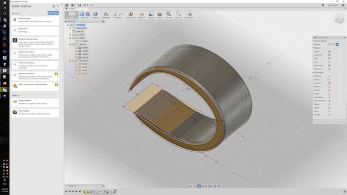The width and height of the screenshot is (347, 195).
Task: Toggle Show Profile checkbox in Sketch Palette
Action: (x=329, y=66)
